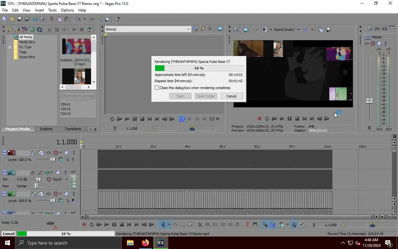
Task: Click the timeline Play From Start button
Action: (x=99, y=224)
